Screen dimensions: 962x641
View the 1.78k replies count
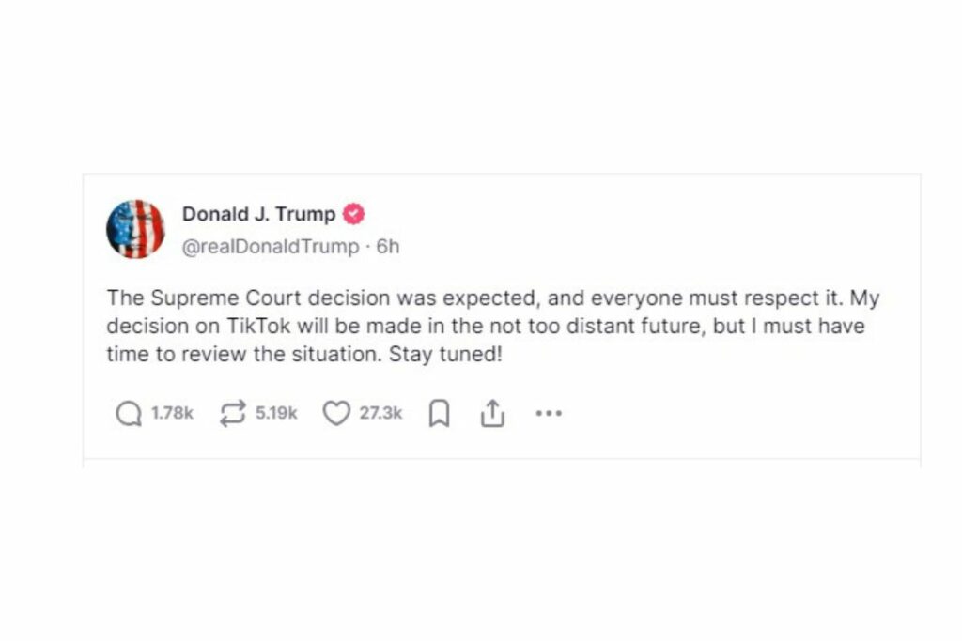tap(173, 414)
